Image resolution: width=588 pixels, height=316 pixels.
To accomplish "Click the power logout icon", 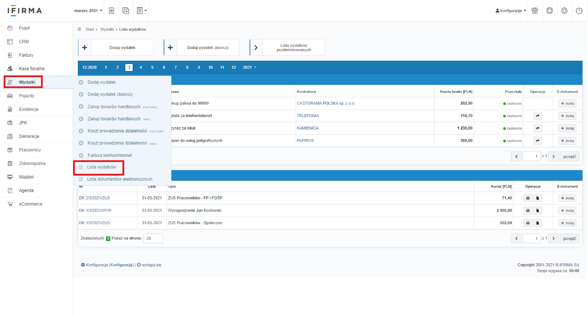I will pos(579,11).
